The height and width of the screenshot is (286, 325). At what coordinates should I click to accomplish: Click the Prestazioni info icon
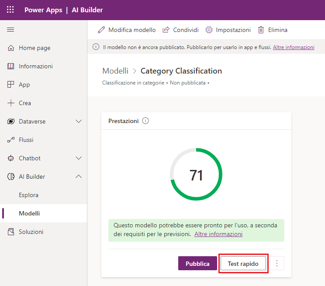[x=145, y=121]
